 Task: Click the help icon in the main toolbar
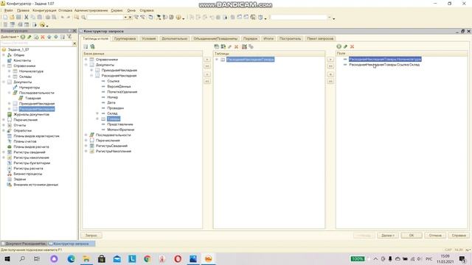coord(178,18)
